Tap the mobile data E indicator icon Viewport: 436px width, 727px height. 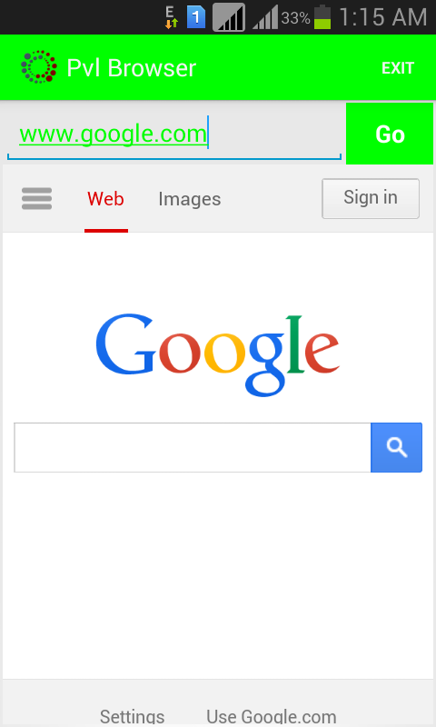(x=172, y=17)
